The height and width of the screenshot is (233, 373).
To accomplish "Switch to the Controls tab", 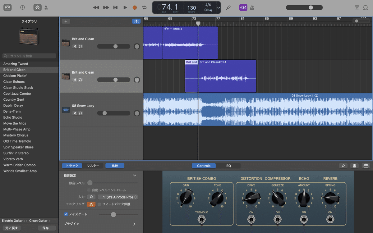I will click(204, 166).
